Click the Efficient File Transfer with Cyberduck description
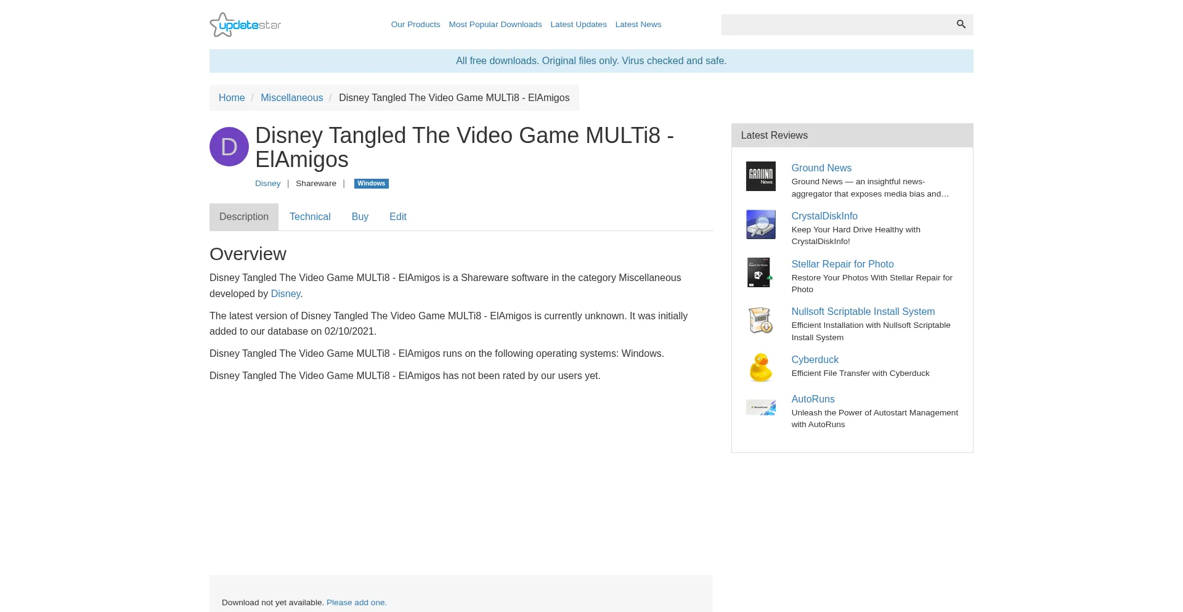Screen dimensions: 1183x612 (861, 373)
